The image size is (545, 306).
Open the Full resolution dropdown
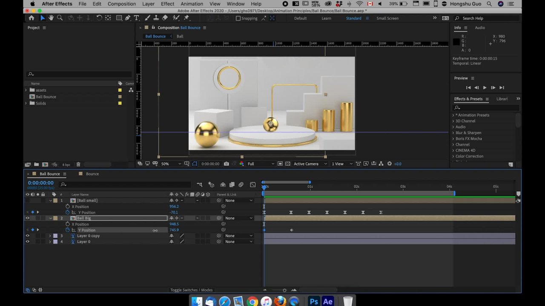260,164
